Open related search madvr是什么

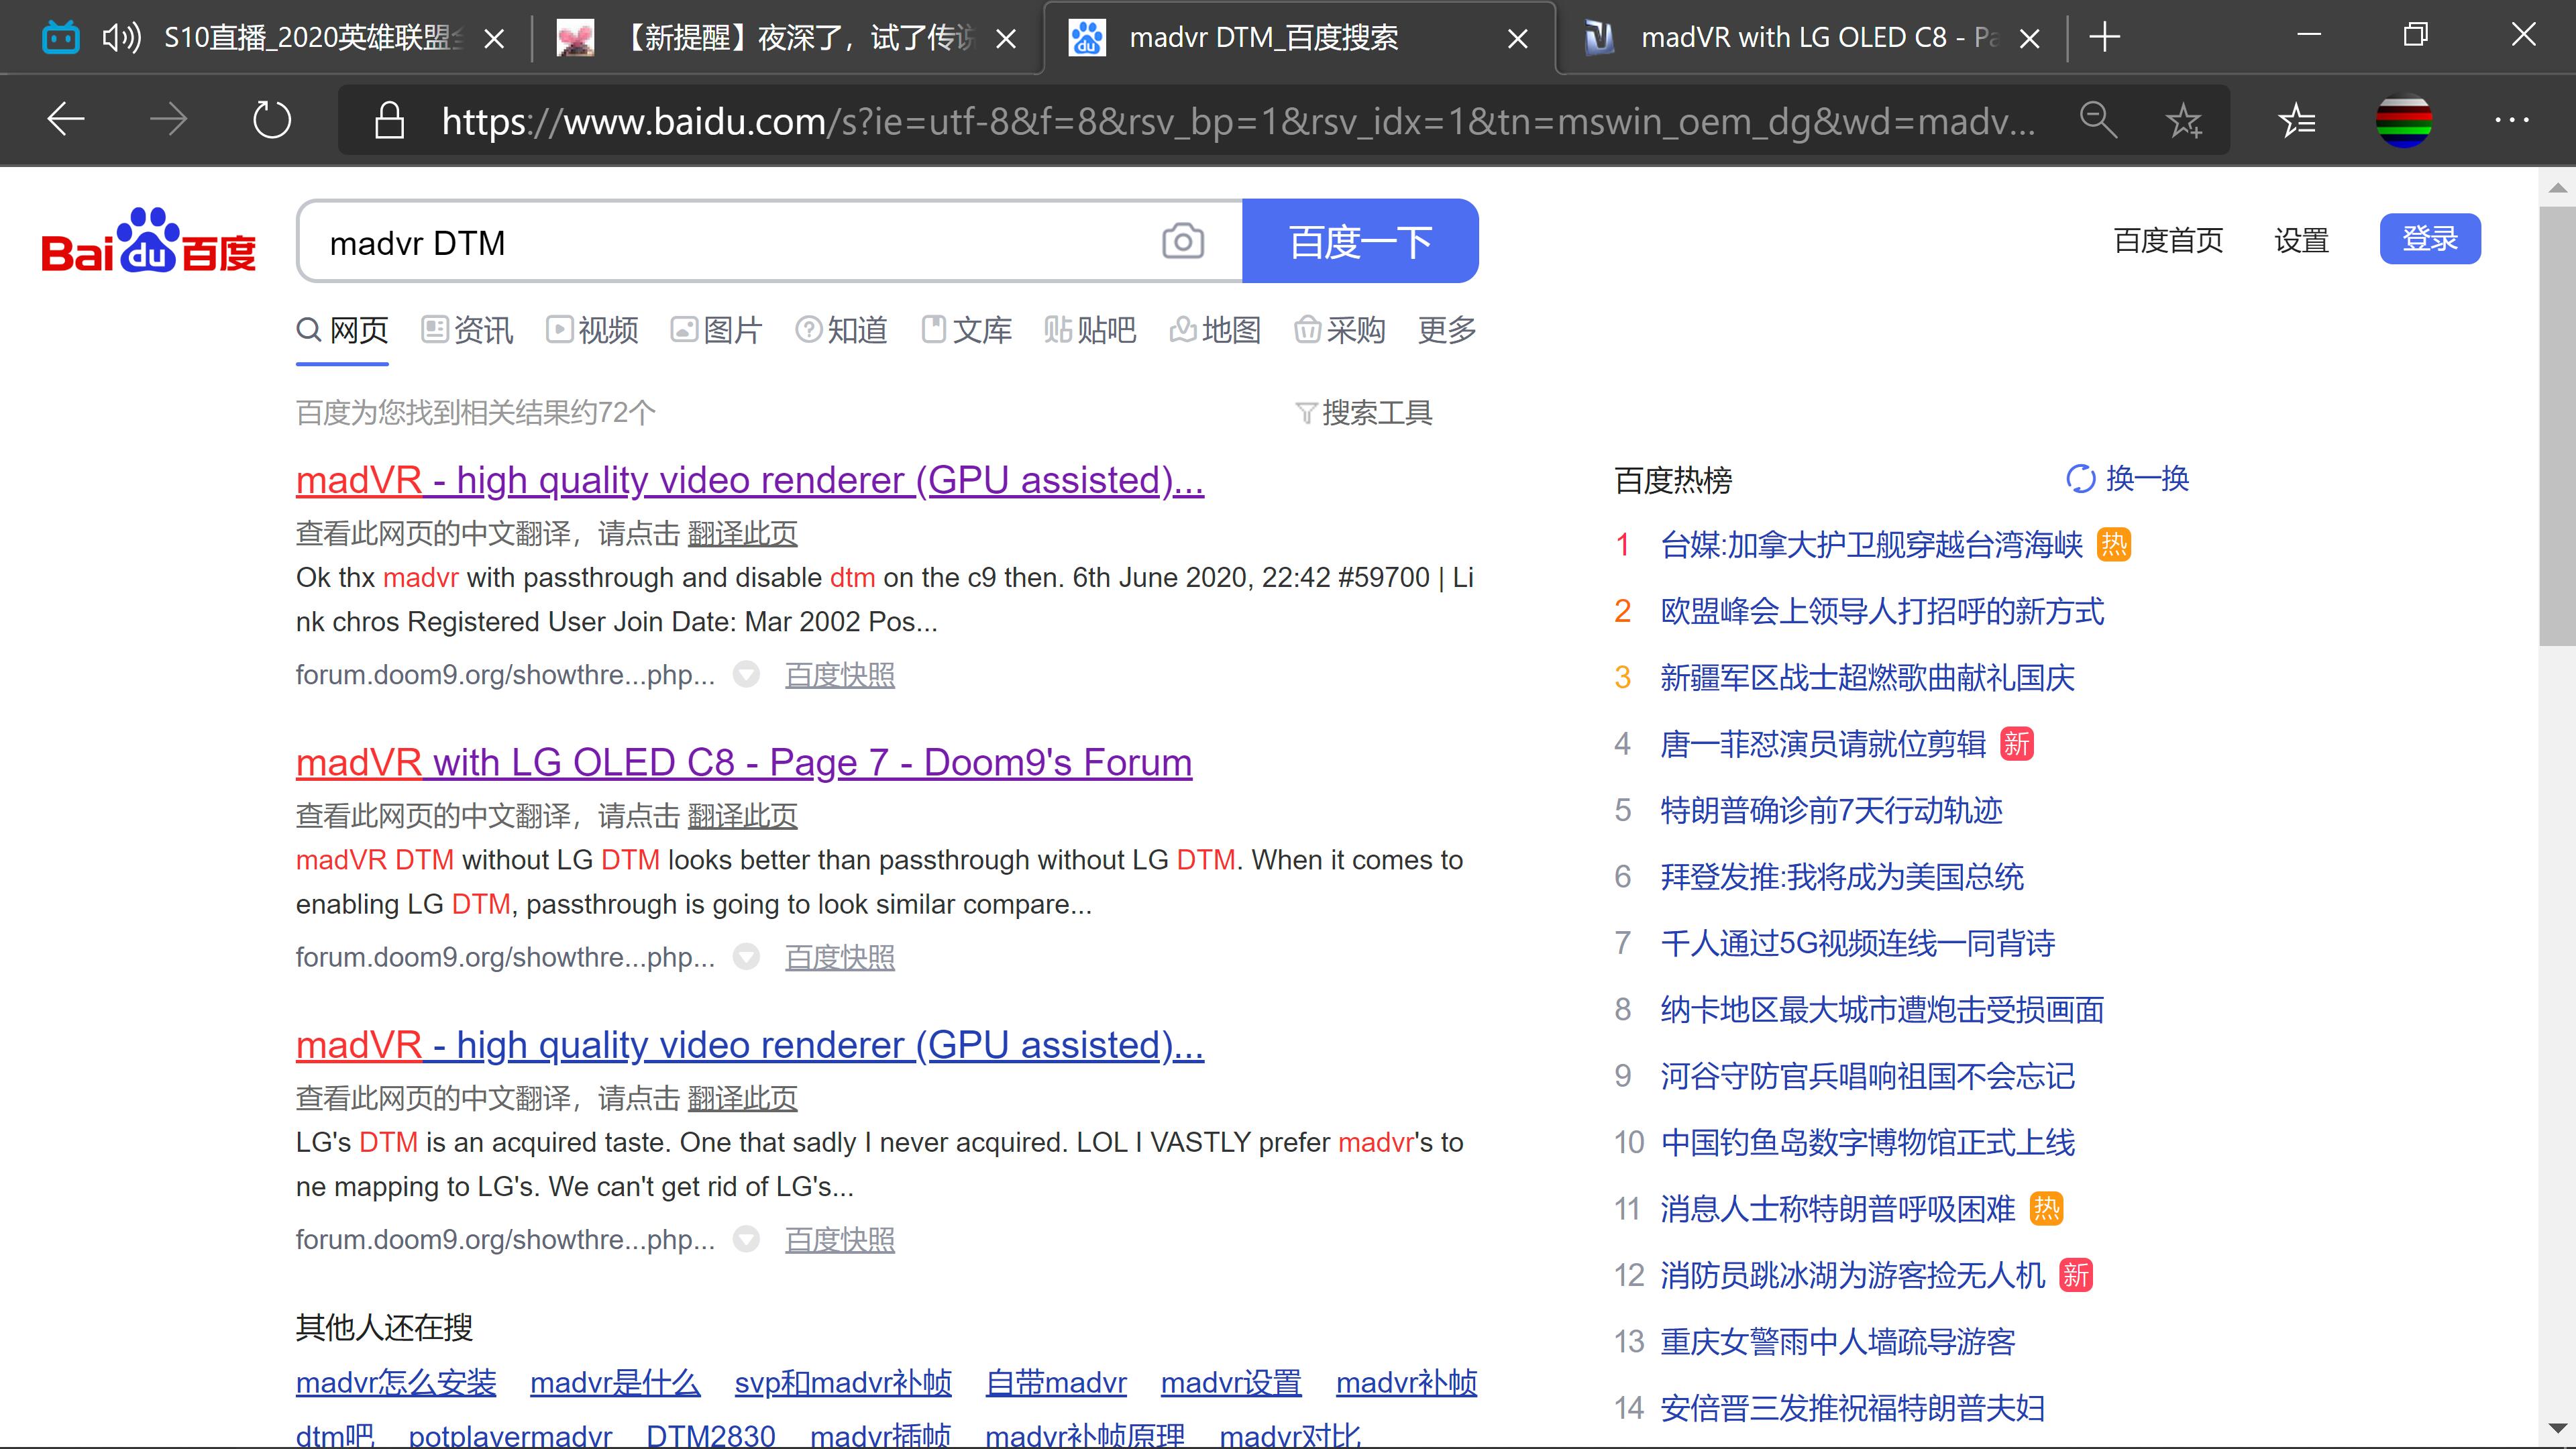pyautogui.click(x=615, y=1383)
